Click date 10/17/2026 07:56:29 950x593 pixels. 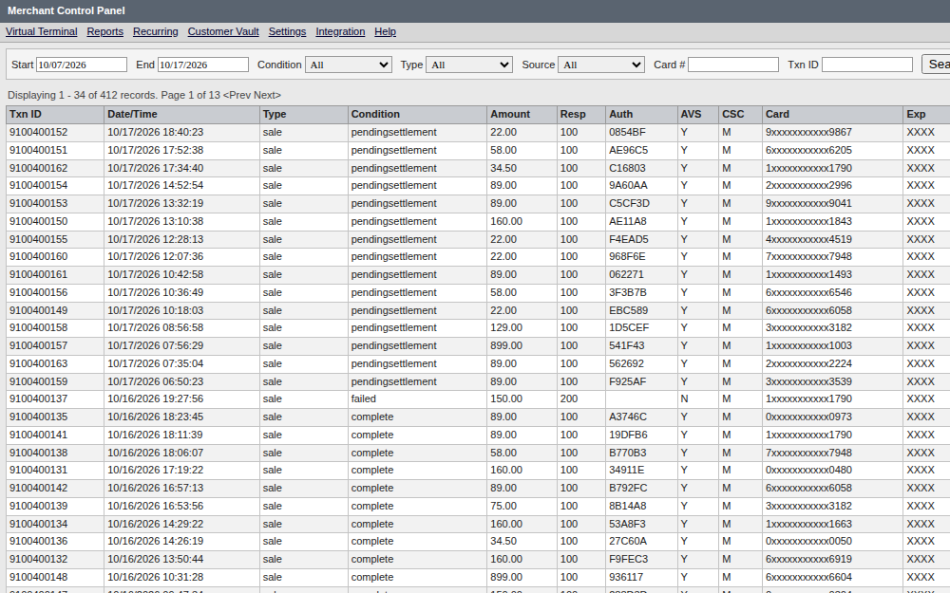pyautogui.click(x=155, y=346)
